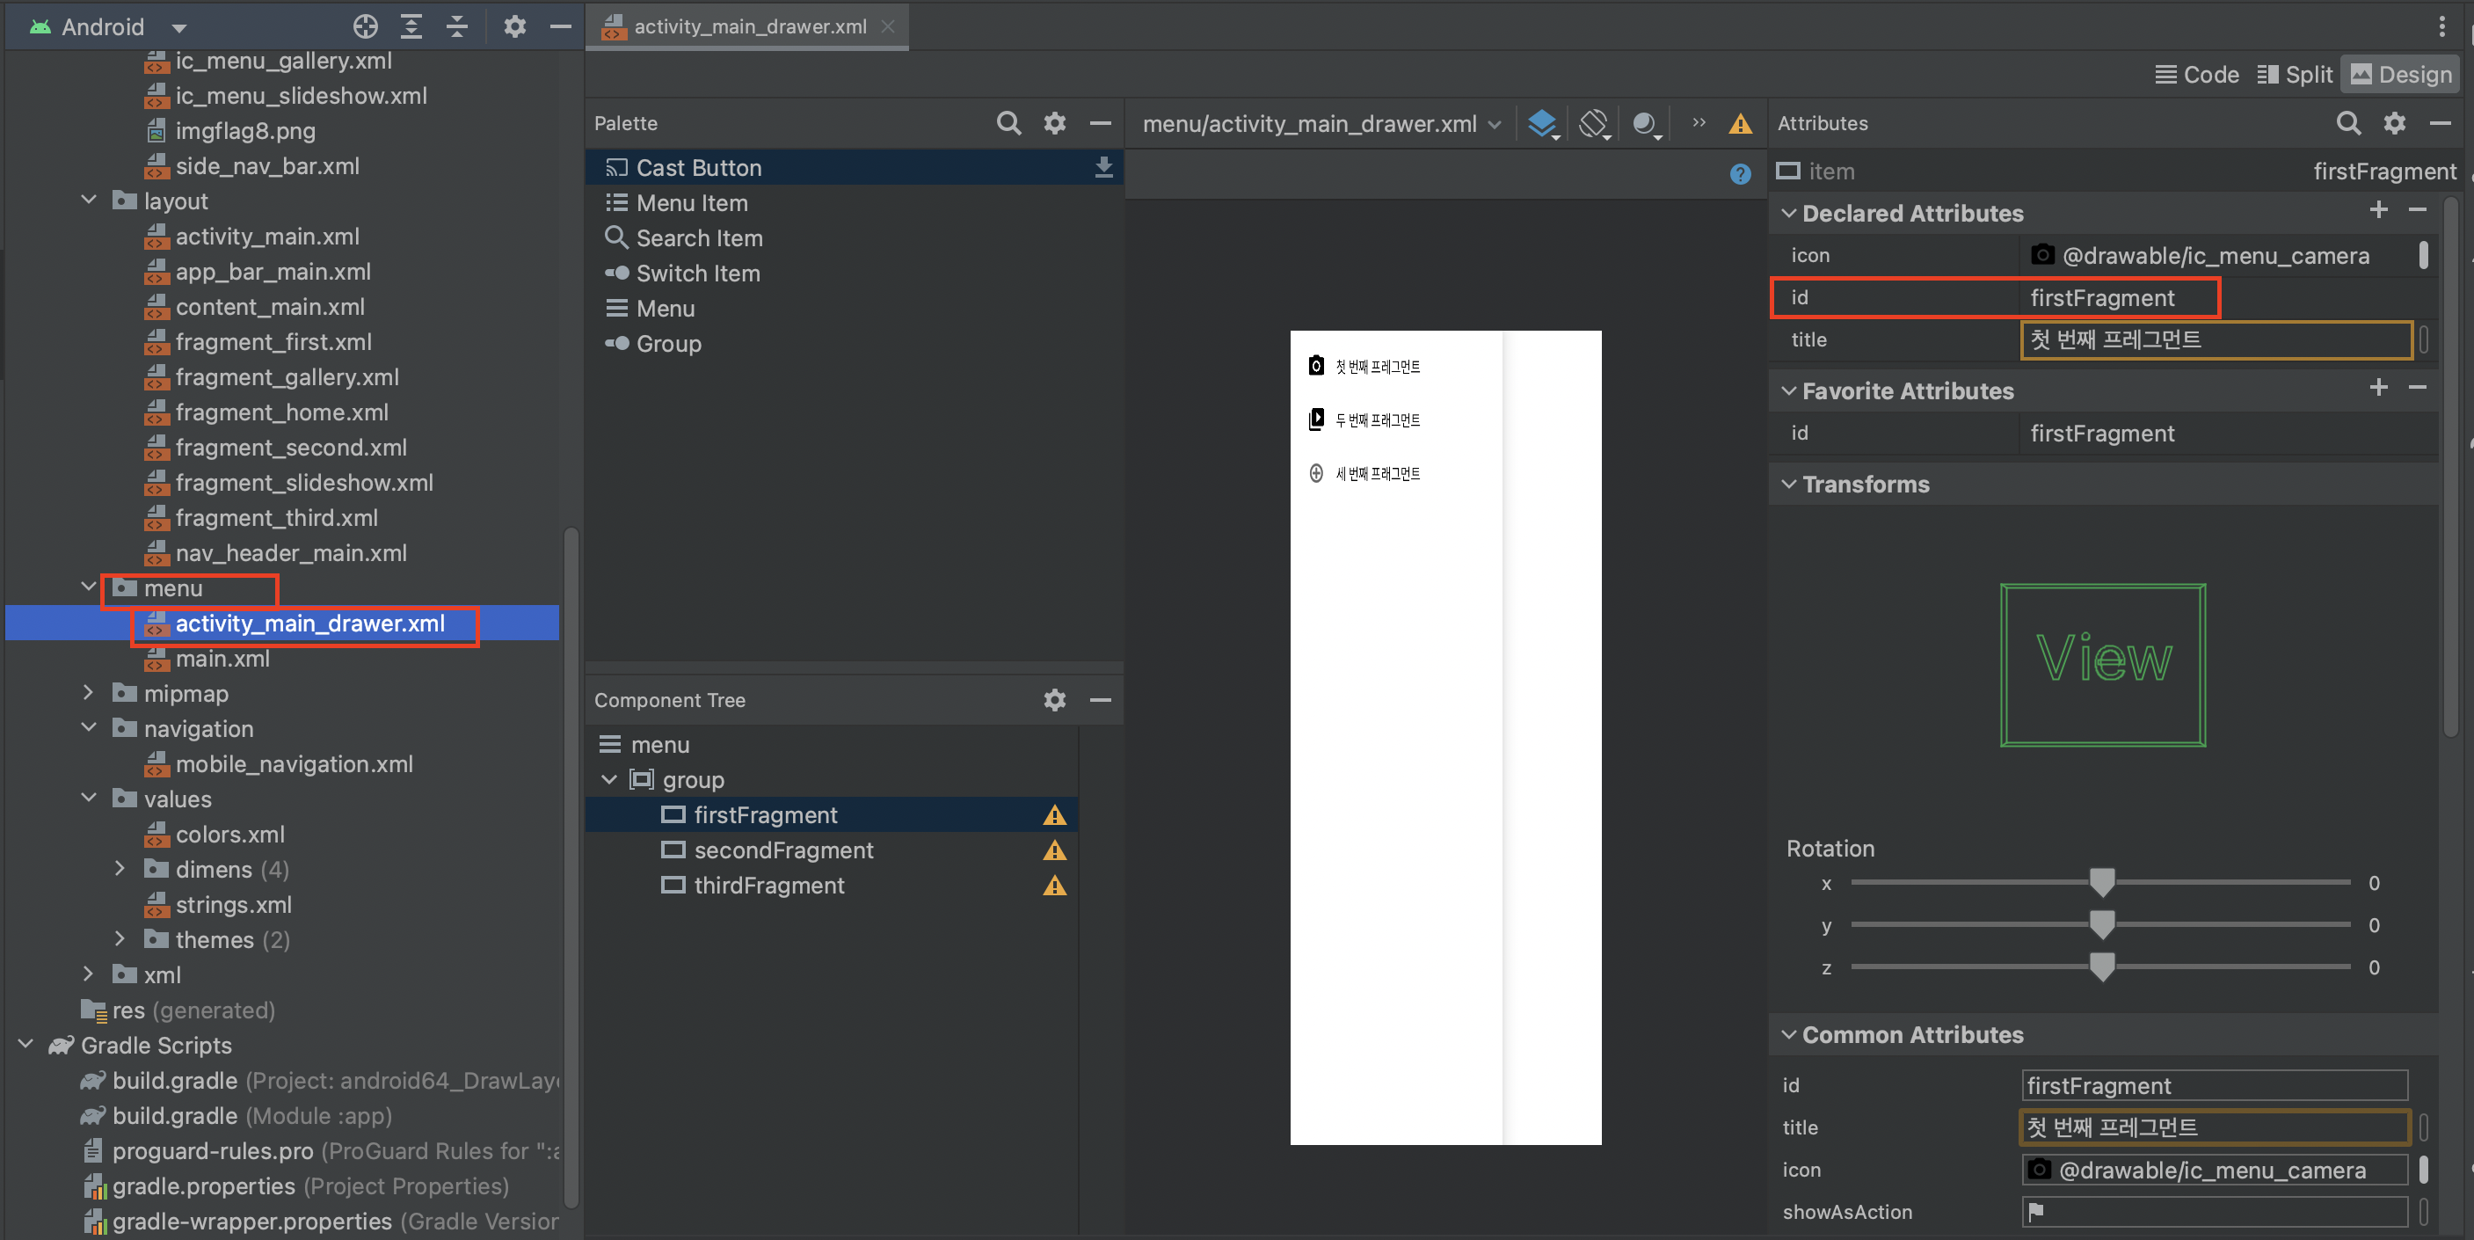The image size is (2474, 1240).
Task: Switch to the Code view mode
Action: pyautogui.click(x=2196, y=74)
